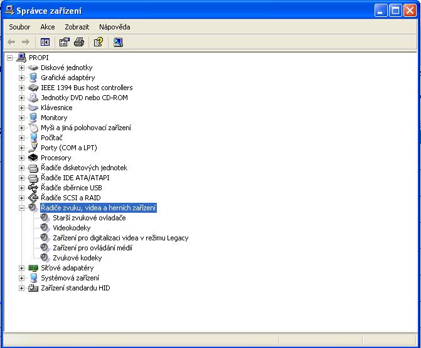This screenshot has width=421, height=348.
Task: Click the mouse icon for Myši
Action: pyautogui.click(x=33, y=128)
